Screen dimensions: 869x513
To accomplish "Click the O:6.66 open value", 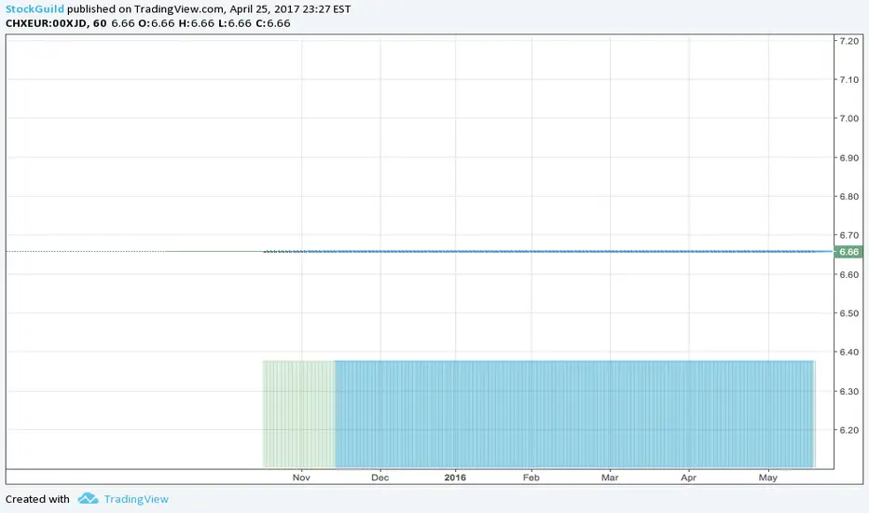I will pos(156,23).
